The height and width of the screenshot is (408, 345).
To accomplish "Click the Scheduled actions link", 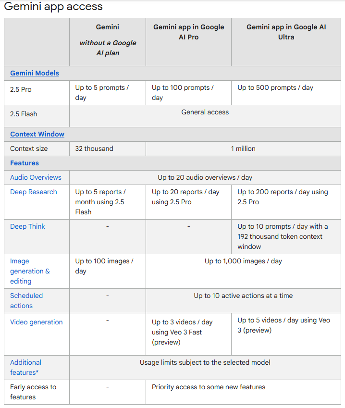I will 26,300.
